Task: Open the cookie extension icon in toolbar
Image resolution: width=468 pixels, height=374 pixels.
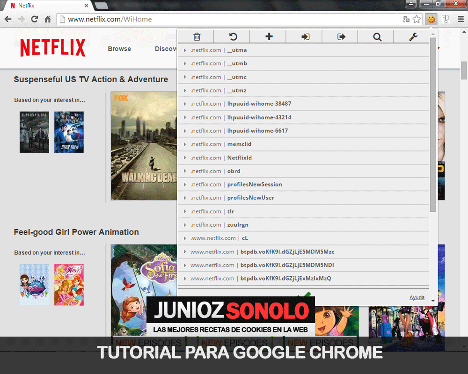Action: point(431,19)
